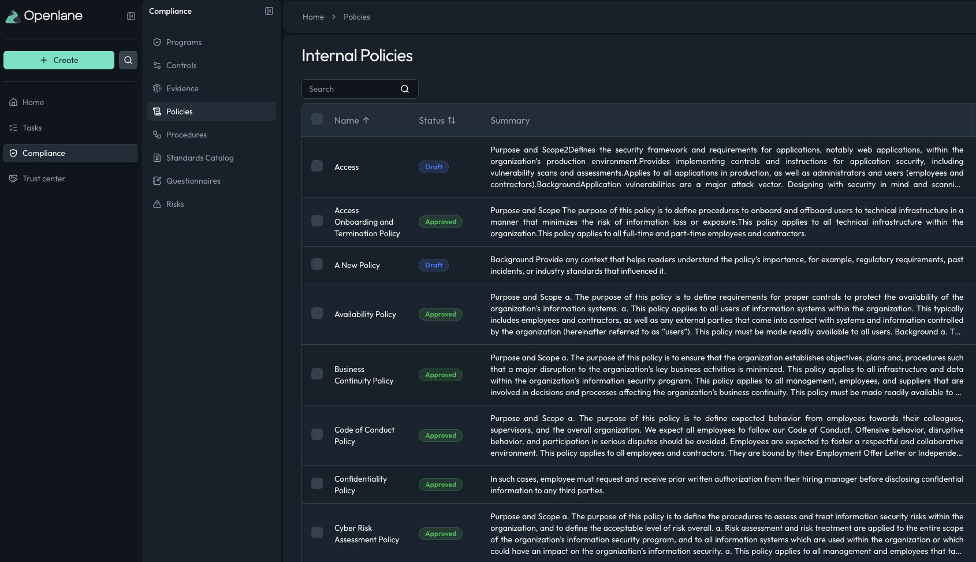Toggle the select-all policies checkbox
The height and width of the screenshot is (562, 976).
pyautogui.click(x=317, y=120)
